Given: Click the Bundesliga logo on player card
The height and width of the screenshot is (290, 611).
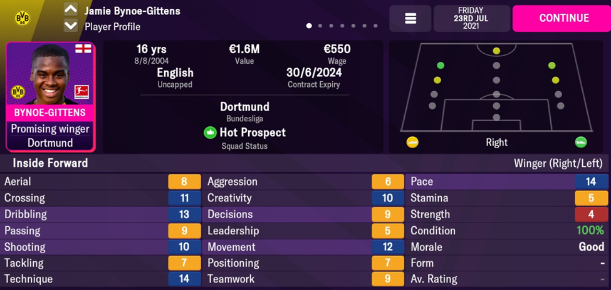Looking at the screenshot, I should [x=81, y=92].
